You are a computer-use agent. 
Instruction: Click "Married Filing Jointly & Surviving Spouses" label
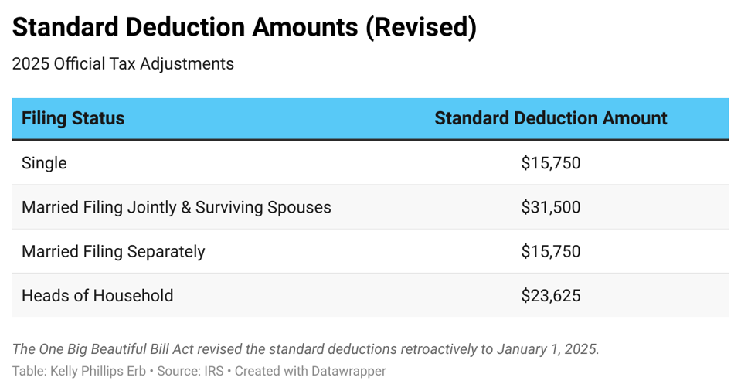click(176, 207)
